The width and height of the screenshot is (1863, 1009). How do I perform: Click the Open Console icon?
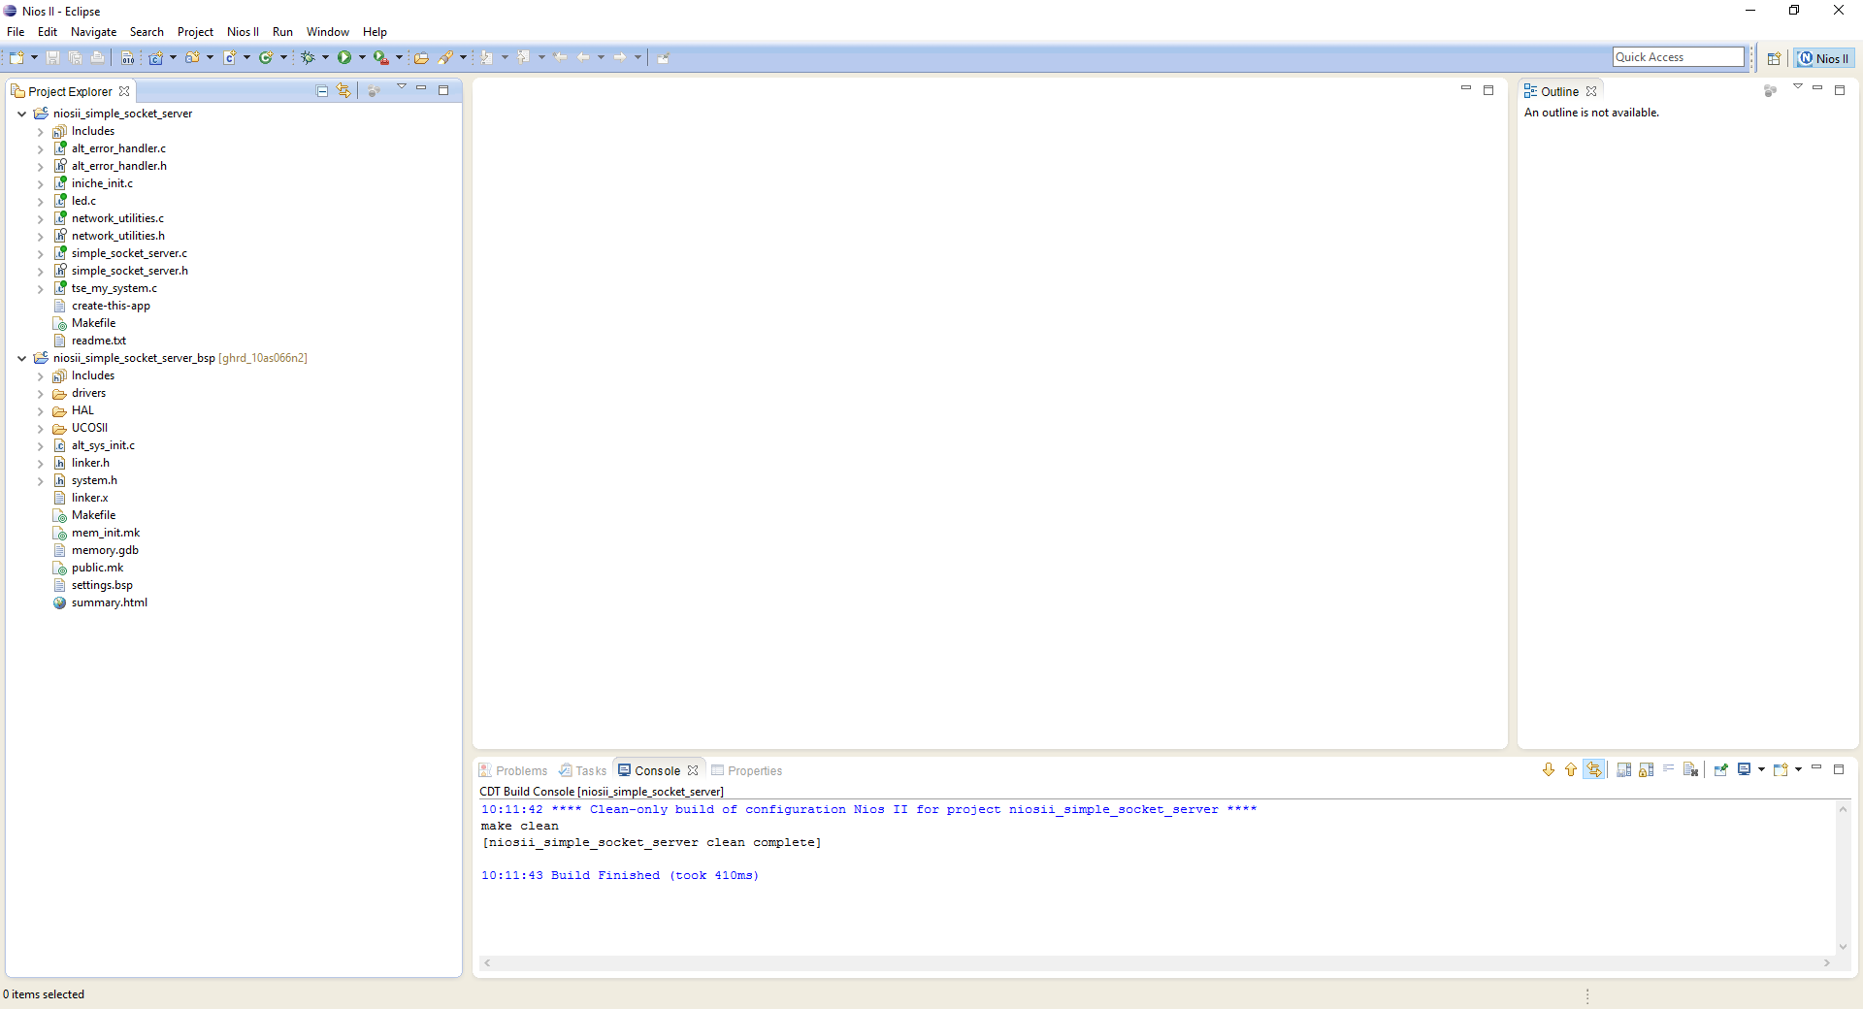1781,770
